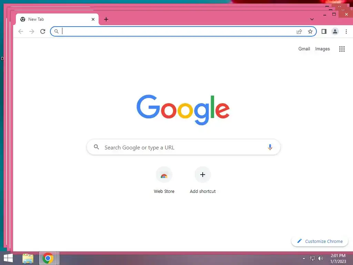Image resolution: width=353 pixels, height=265 pixels.
Task: Start voice search with the microphone
Action: click(x=270, y=147)
